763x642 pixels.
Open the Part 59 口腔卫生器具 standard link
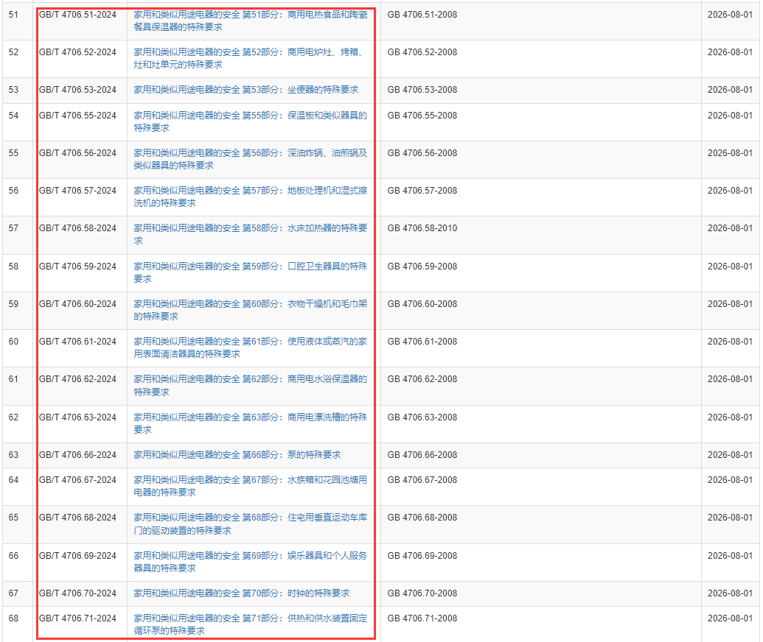(250, 267)
